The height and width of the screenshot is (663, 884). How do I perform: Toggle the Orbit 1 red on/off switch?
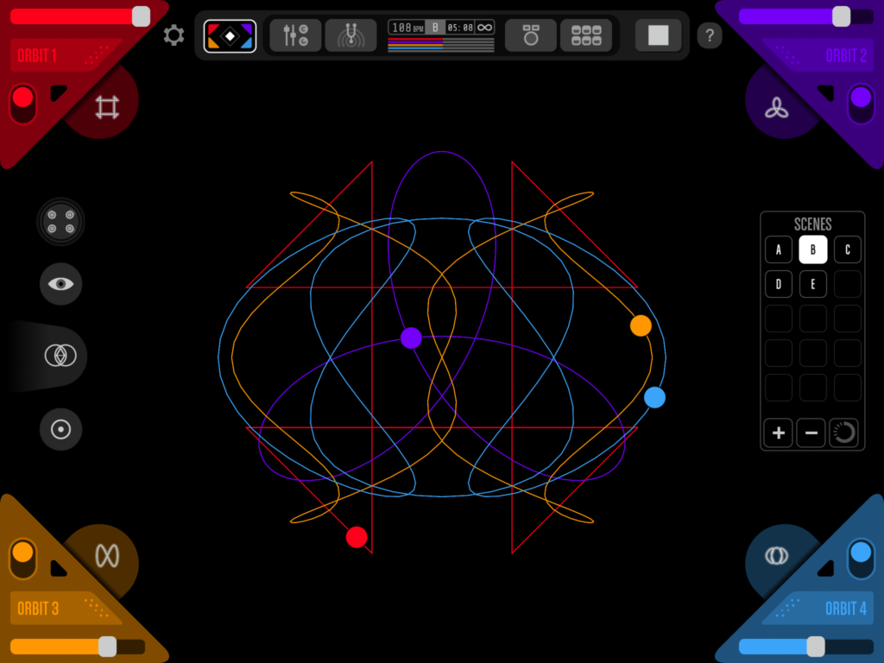coord(23,104)
